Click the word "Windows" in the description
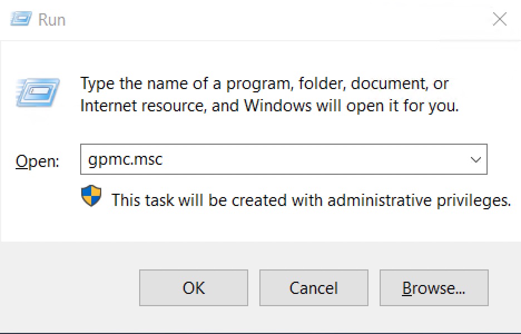Image resolution: width=521 pixels, height=334 pixels. coord(278,106)
